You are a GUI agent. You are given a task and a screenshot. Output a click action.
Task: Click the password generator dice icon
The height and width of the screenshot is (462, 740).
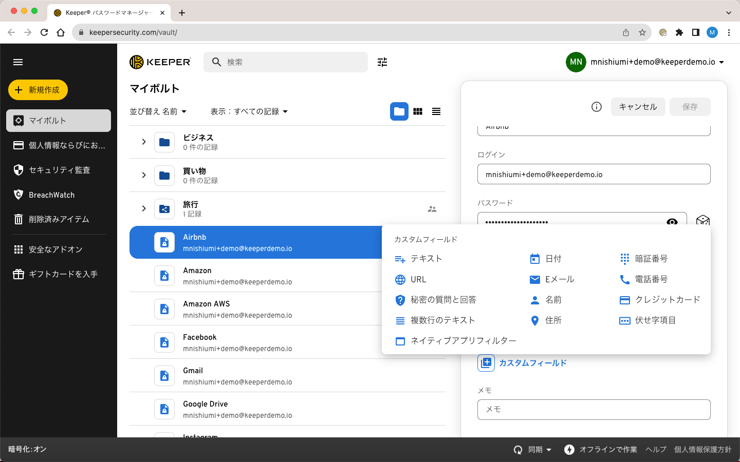(x=702, y=221)
